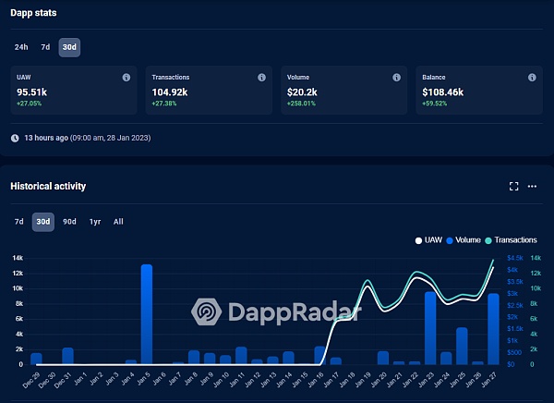This screenshot has width=554, height=403.
Task: Switch Historical activity to 90d range
Action: pos(69,222)
